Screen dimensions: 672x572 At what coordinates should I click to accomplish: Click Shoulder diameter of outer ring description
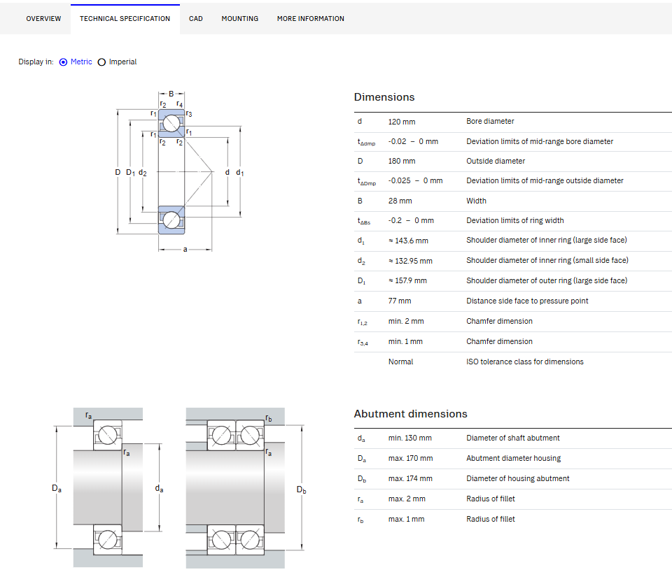pyautogui.click(x=547, y=281)
